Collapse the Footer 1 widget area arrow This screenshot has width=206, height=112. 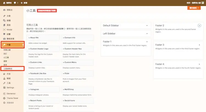[147, 42]
